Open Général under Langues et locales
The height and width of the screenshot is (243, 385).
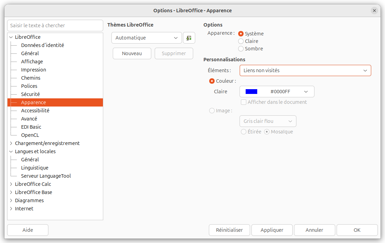point(30,160)
